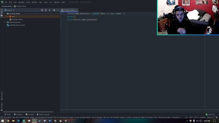Screen dimensions: 219x123
Task: Open the Code menu
Action: coord(28,2)
